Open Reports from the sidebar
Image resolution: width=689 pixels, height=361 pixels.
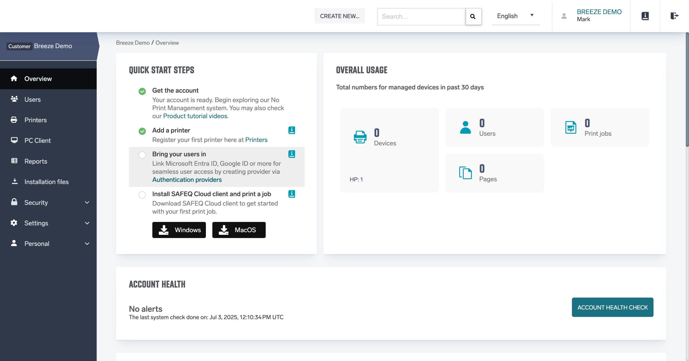tap(36, 161)
